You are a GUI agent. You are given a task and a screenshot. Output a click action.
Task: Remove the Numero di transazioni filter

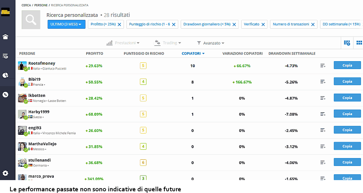(313, 25)
